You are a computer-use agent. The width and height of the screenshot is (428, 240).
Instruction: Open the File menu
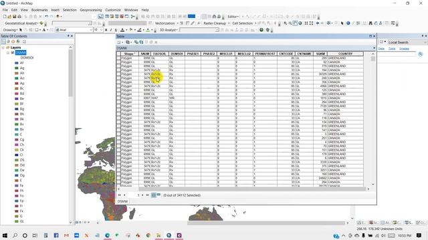click(x=5, y=10)
